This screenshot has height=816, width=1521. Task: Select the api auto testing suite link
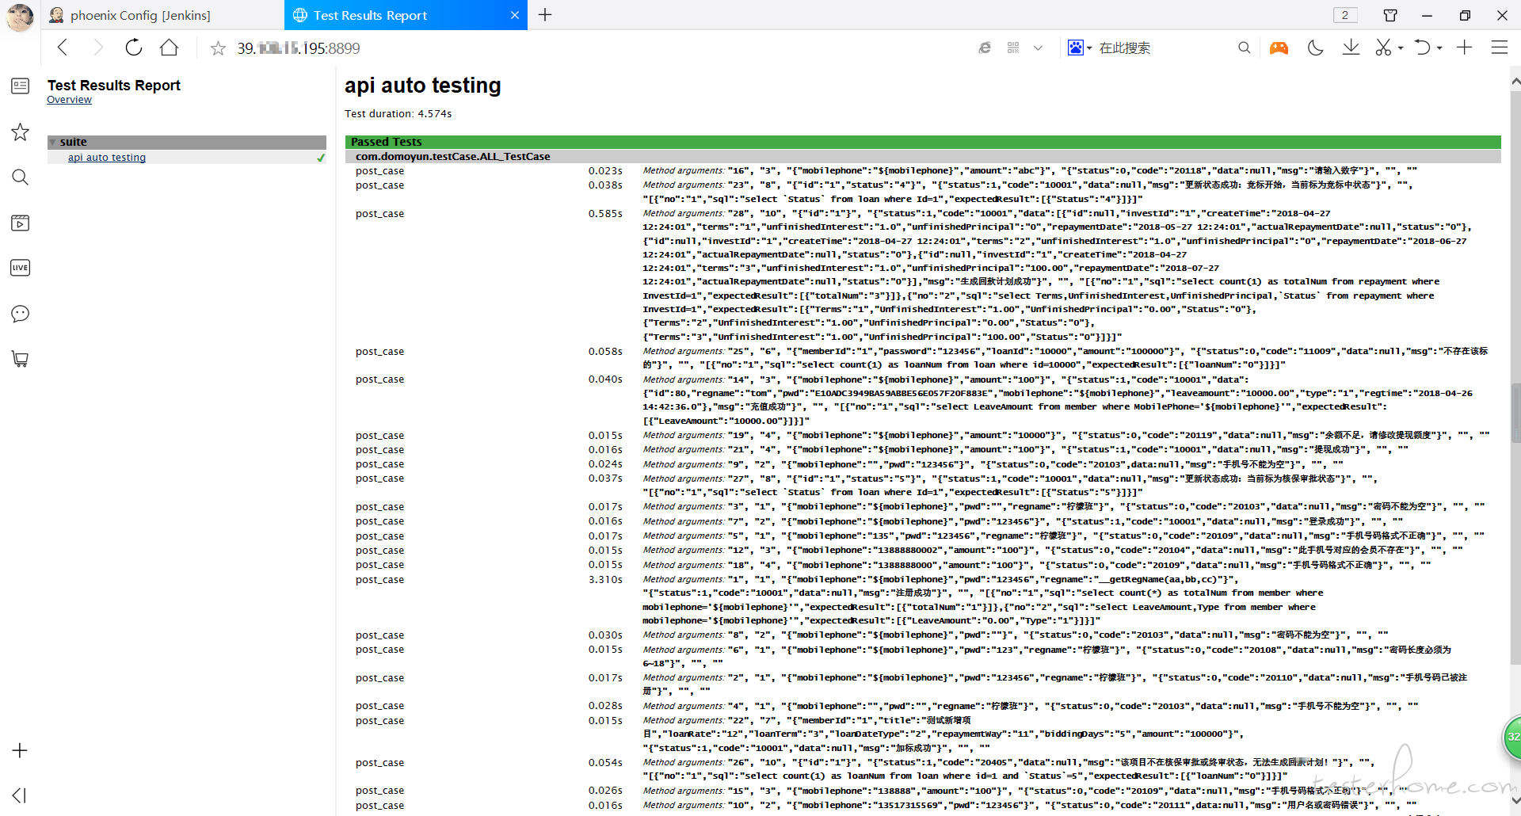(x=107, y=158)
